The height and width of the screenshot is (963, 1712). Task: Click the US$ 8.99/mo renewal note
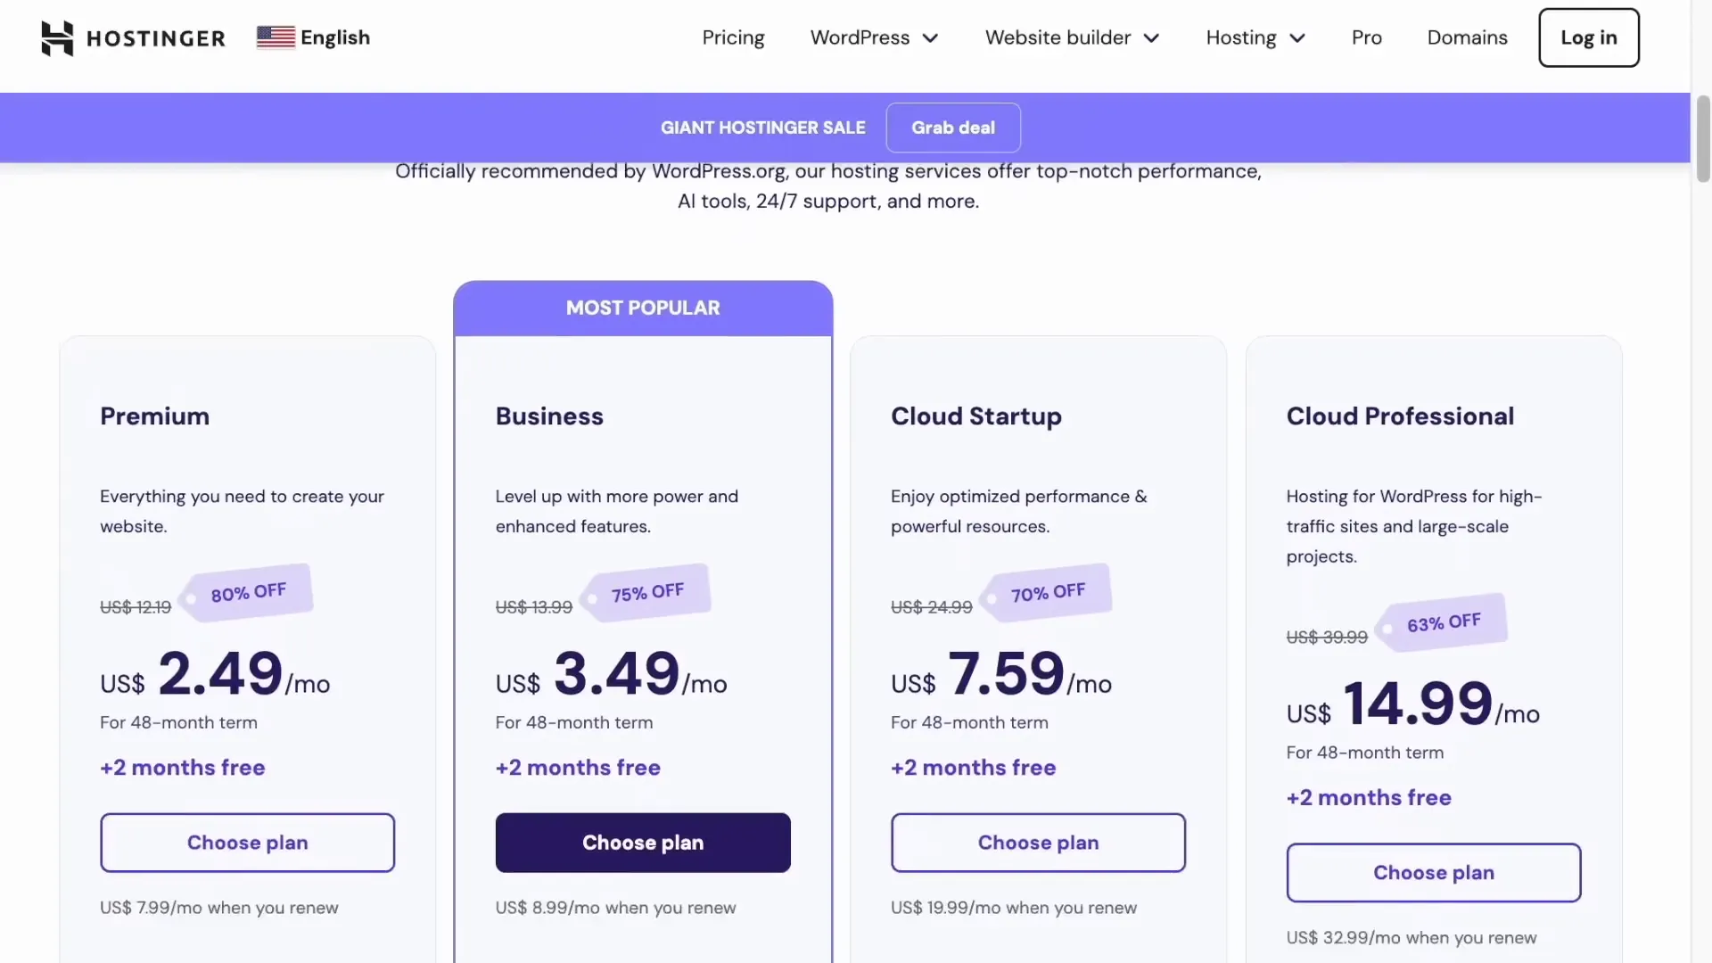tap(616, 908)
